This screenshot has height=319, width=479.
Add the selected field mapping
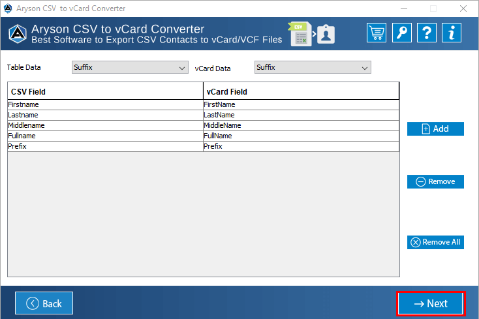[x=435, y=129]
